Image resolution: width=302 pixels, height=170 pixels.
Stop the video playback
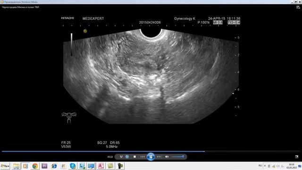pyautogui.click(x=134, y=157)
